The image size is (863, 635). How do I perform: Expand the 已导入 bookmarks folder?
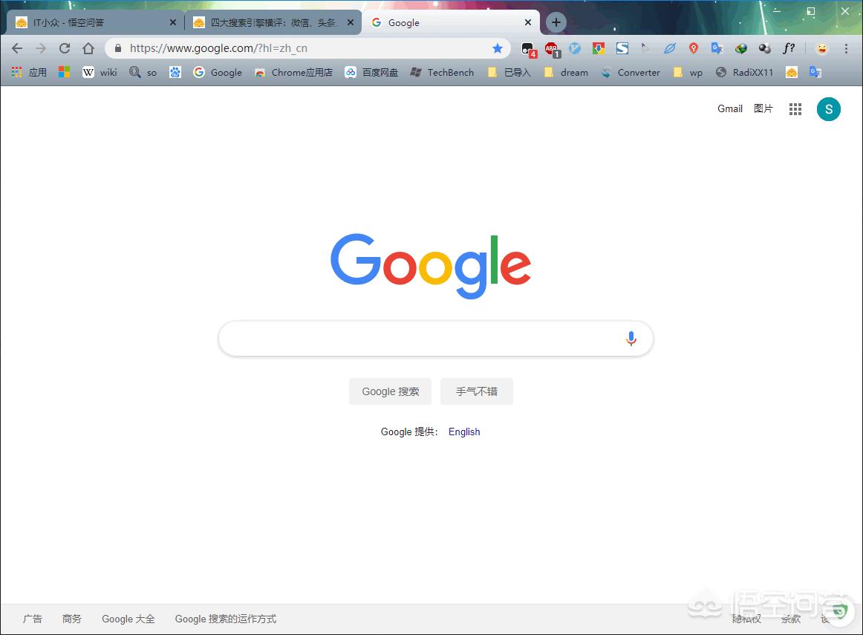(x=509, y=72)
